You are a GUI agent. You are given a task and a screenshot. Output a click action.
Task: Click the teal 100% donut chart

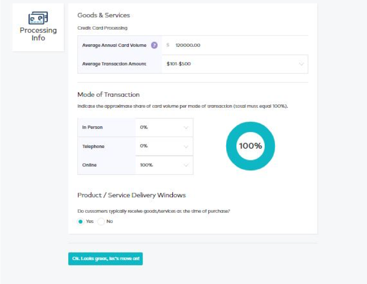coord(251,146)
